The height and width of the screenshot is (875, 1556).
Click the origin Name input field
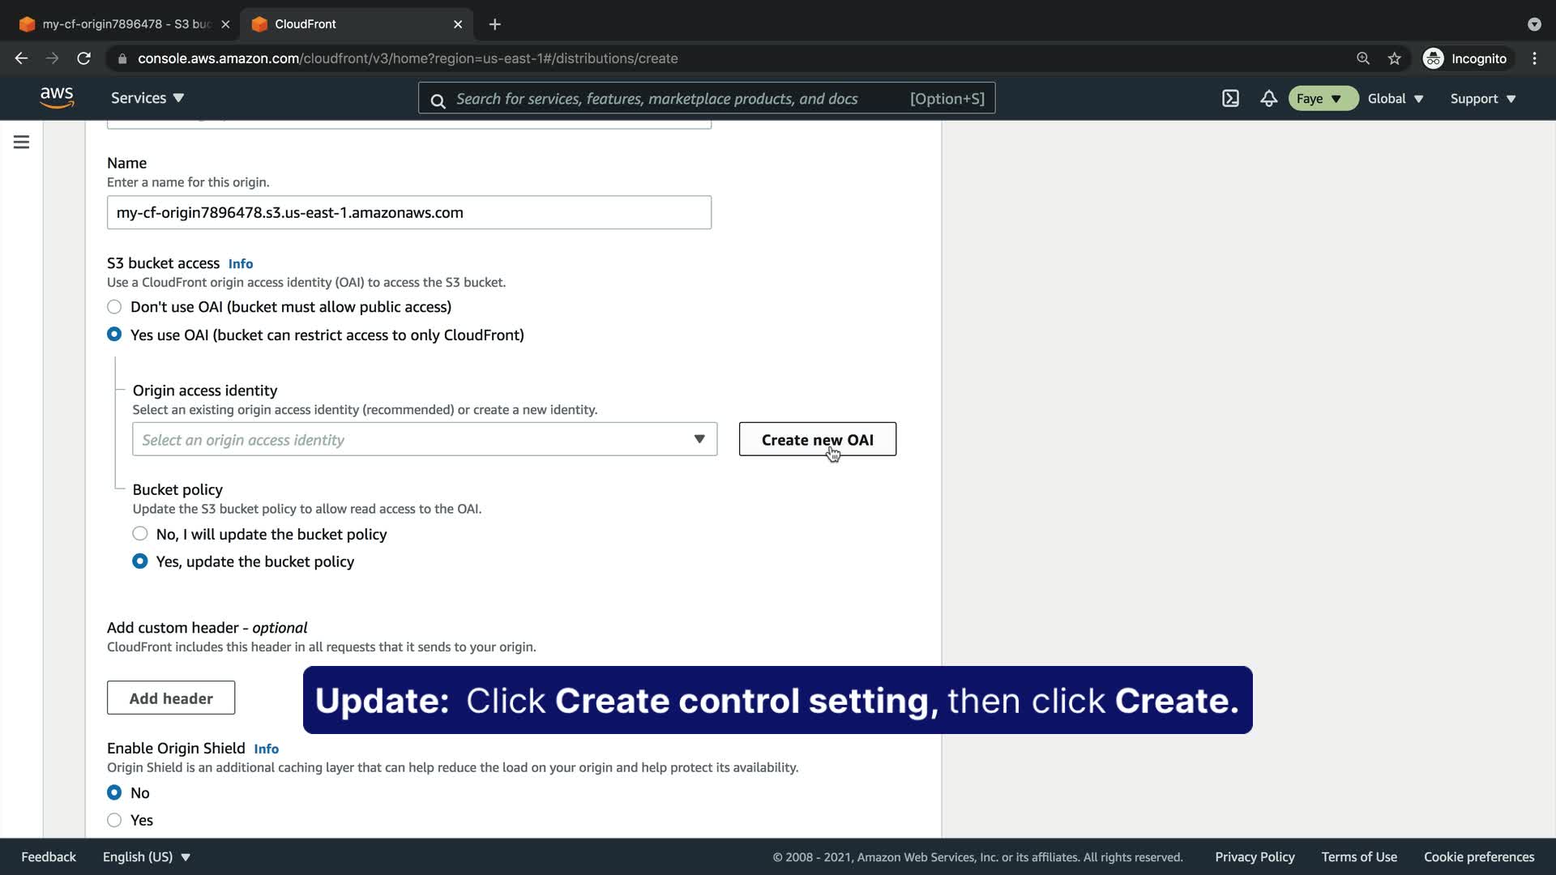click(x=409, y=212)
